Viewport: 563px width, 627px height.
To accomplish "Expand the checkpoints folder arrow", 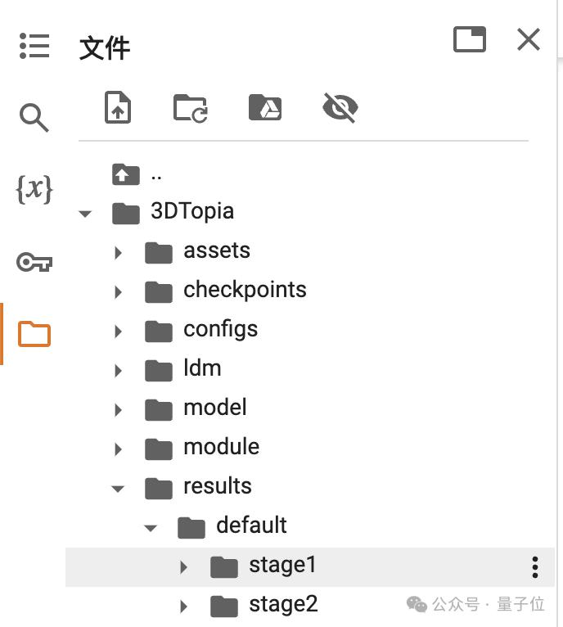I will [x=119, y=292].
